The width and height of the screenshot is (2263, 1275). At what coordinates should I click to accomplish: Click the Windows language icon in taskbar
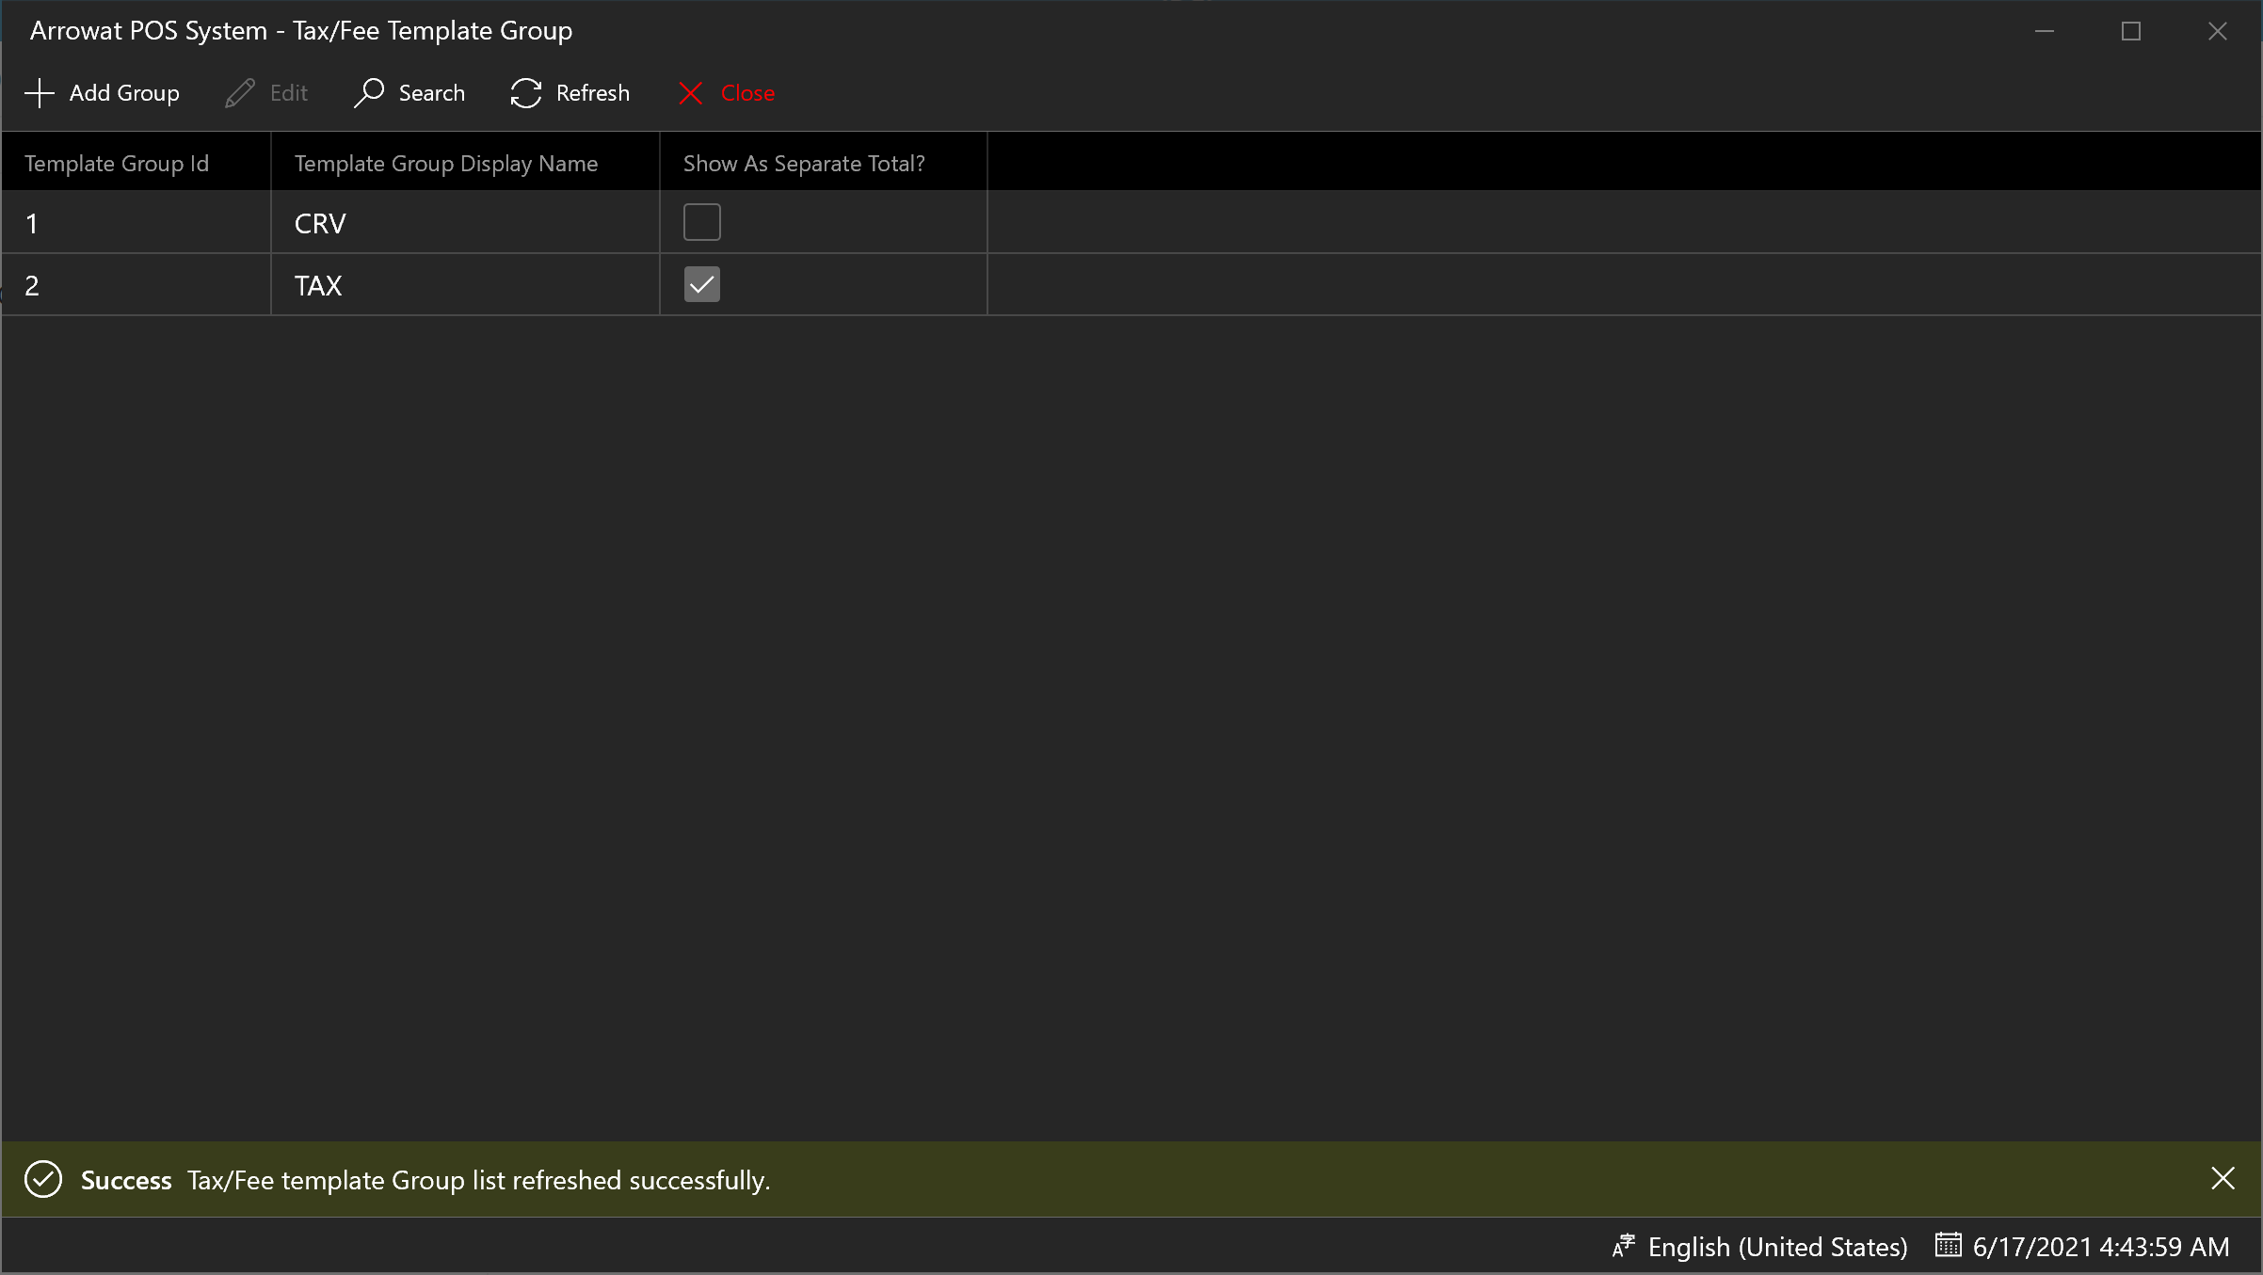coord(1626,1246)
